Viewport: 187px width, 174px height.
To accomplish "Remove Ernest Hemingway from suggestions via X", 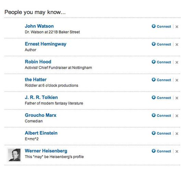I will [x=177, y=45].
